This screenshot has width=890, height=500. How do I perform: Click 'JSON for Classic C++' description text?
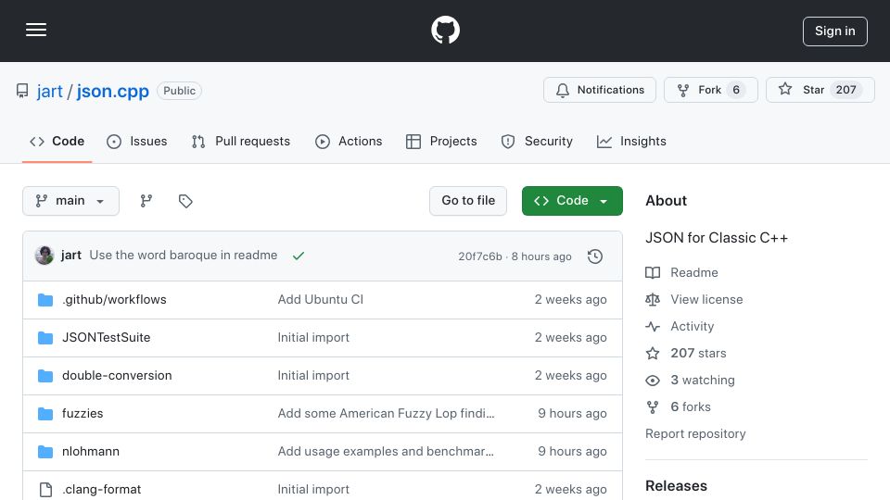717,238
